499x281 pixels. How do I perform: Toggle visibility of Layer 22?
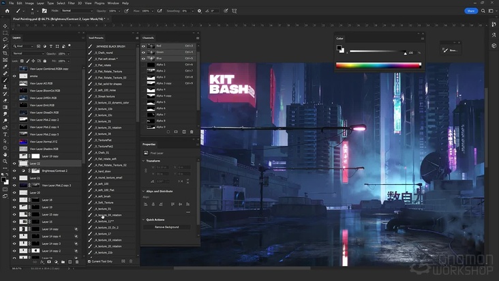point(14,164)
